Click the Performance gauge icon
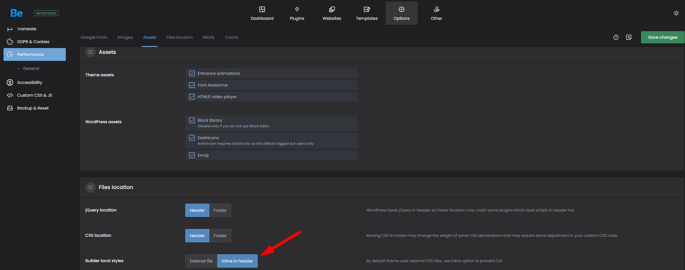685x270 pixels. coord(10,54)
